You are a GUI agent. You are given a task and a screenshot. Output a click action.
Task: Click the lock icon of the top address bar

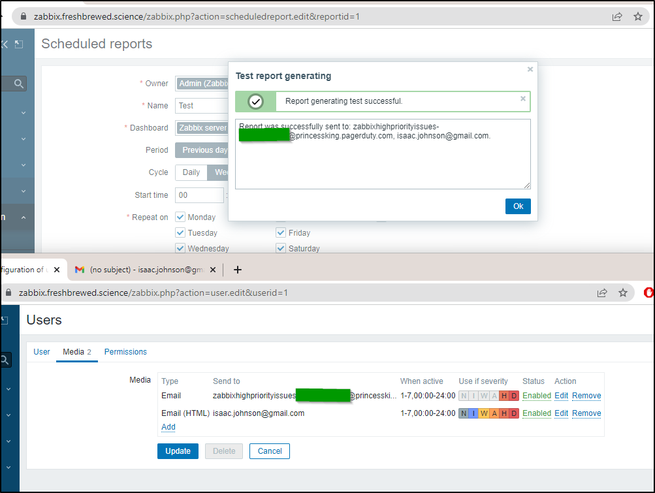click(x=24, y=17)
